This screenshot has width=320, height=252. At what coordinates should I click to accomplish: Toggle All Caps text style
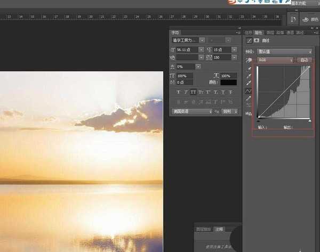[x=194, y=92]
